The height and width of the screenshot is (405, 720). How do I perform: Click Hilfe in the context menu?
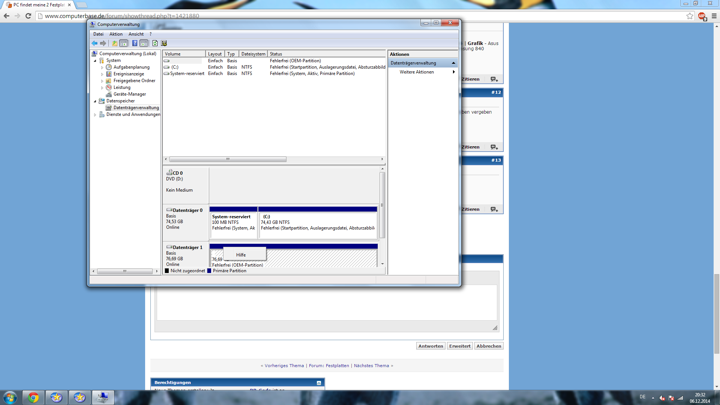(x=241, y=255)
